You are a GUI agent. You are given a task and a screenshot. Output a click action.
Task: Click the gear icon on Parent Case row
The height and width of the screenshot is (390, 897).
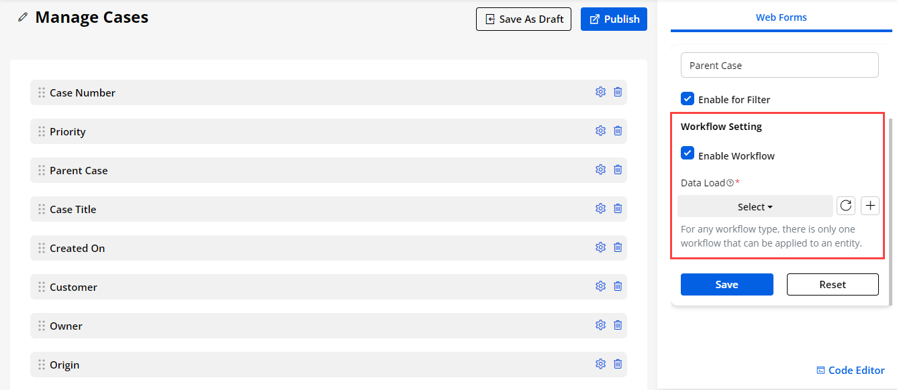[x=600, y=170]
